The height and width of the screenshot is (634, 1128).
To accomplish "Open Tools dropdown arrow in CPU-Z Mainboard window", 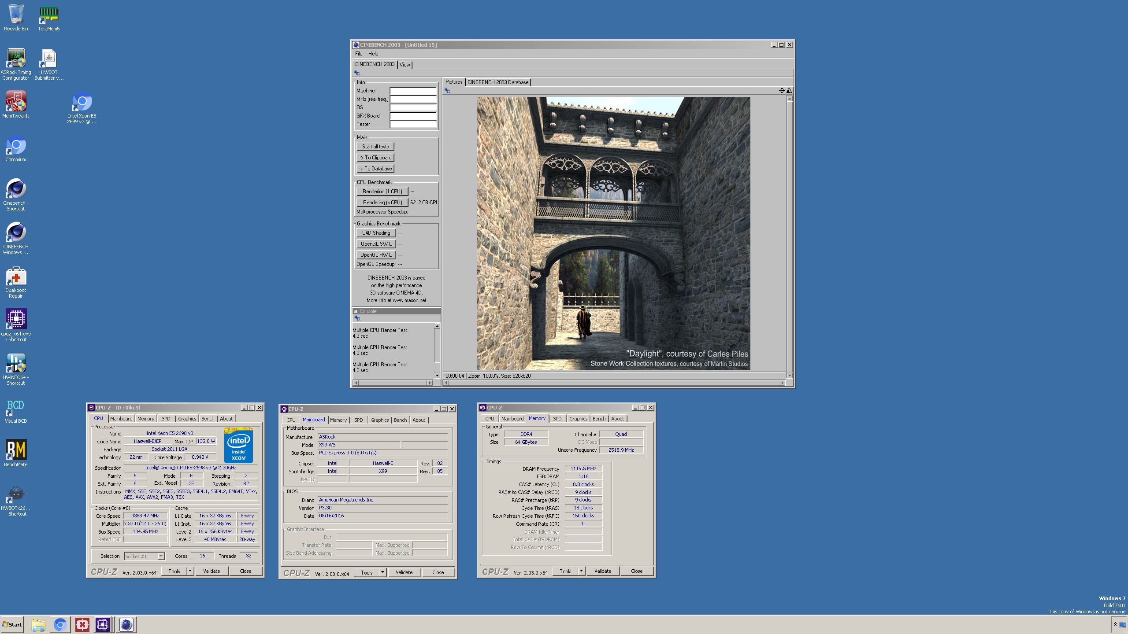I will pyautogui.click(x=382, y=572).
